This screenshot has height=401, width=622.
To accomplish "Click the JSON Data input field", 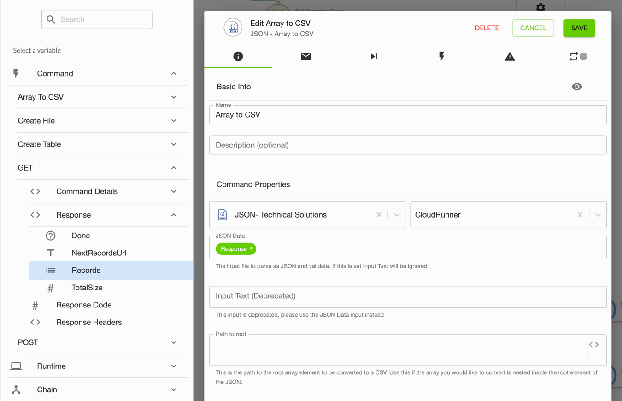I will click(408, 248).
